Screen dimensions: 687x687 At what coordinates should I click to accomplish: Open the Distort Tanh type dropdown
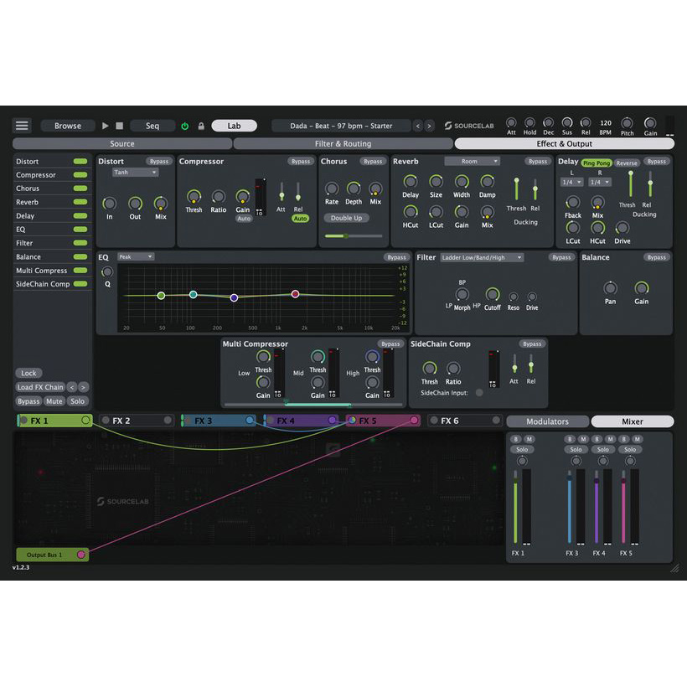click(x=135, y=173)
